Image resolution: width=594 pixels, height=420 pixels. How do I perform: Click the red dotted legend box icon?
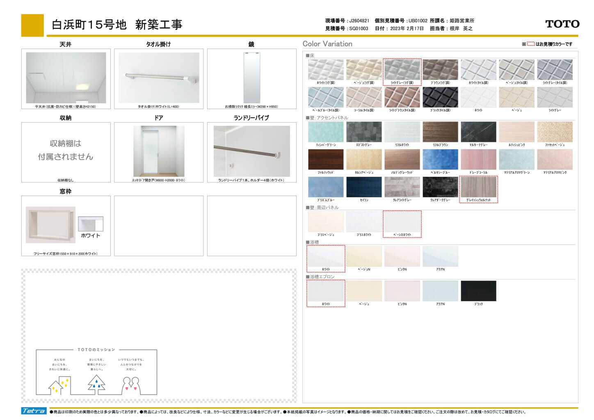point(530,44)
